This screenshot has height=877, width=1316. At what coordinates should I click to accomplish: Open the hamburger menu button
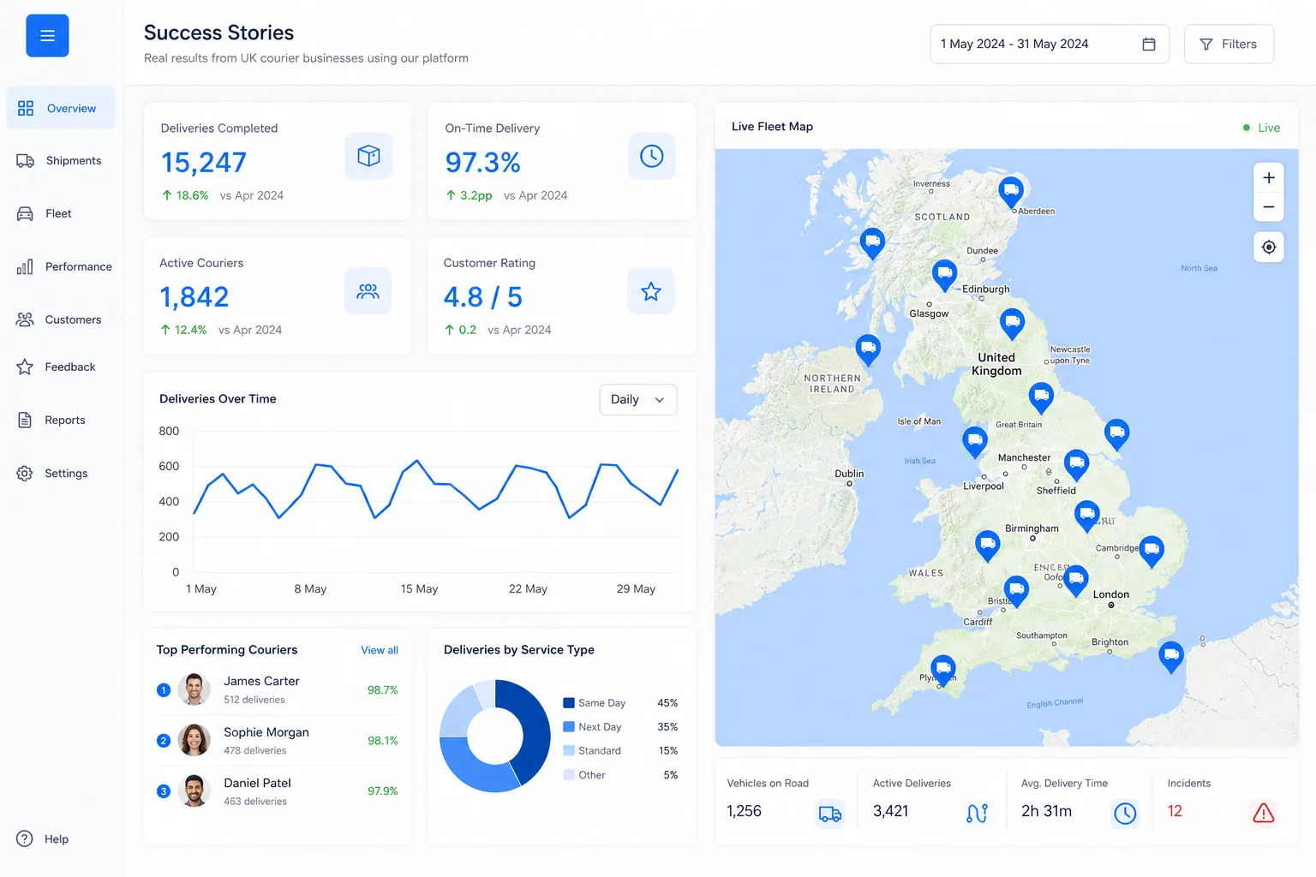pyautogui.click(x=47, y=36)
